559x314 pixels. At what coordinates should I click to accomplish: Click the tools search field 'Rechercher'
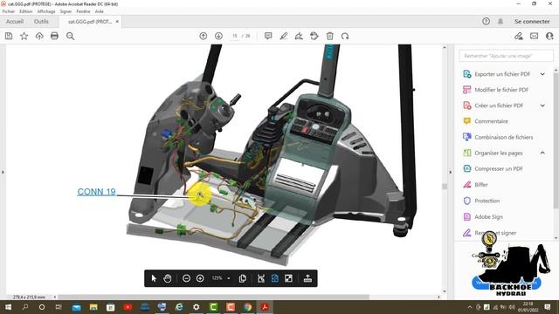pyautogui.click(x=507, y=56)
